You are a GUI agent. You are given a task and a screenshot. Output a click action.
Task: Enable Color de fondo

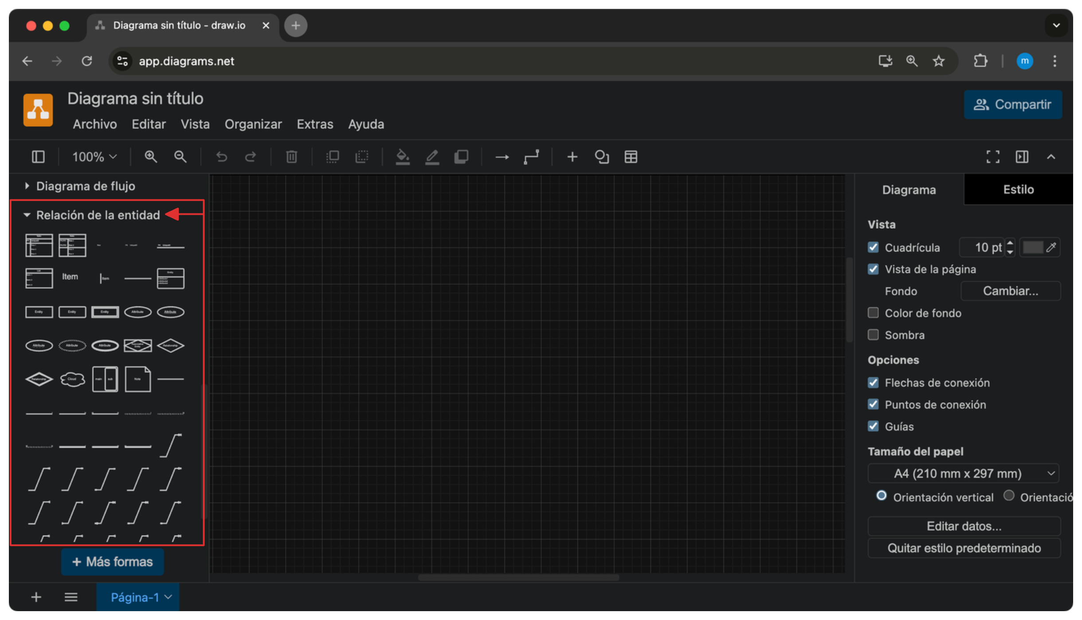(x=874, y=313)
